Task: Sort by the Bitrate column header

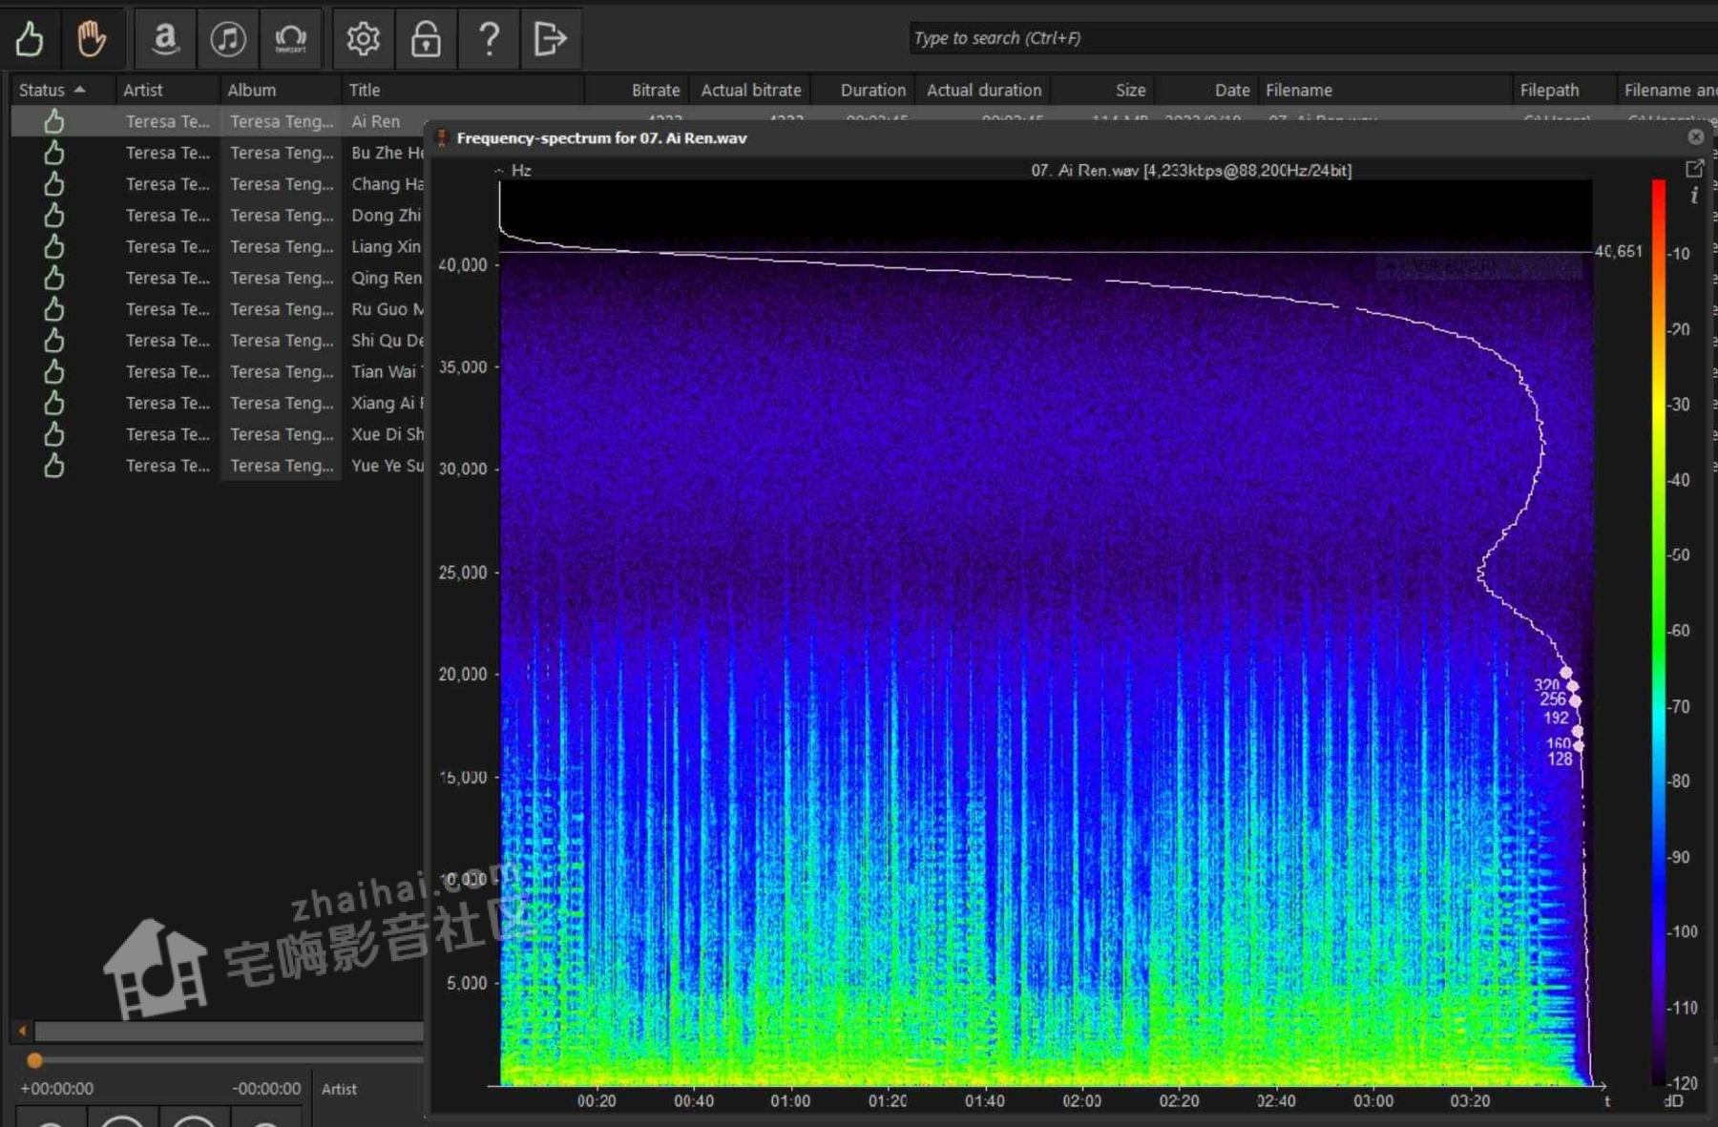Action: tap(637, 90)
